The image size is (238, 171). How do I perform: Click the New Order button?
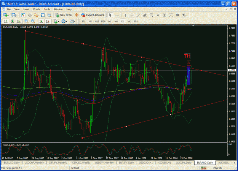[64, 15]
